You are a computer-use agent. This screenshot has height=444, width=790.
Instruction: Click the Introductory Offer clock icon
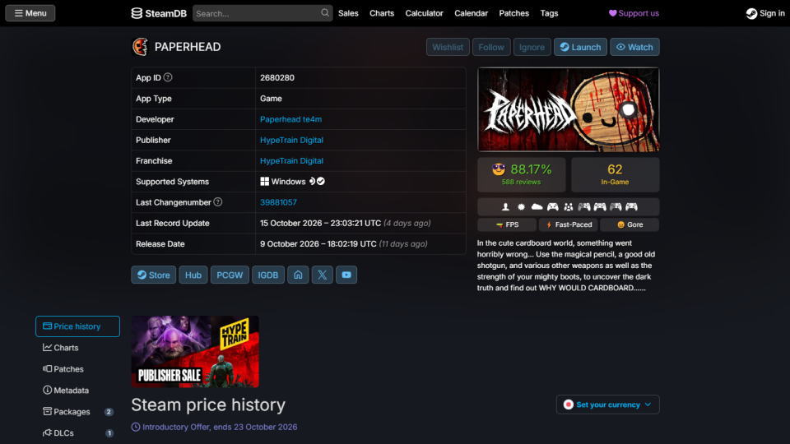136,427
